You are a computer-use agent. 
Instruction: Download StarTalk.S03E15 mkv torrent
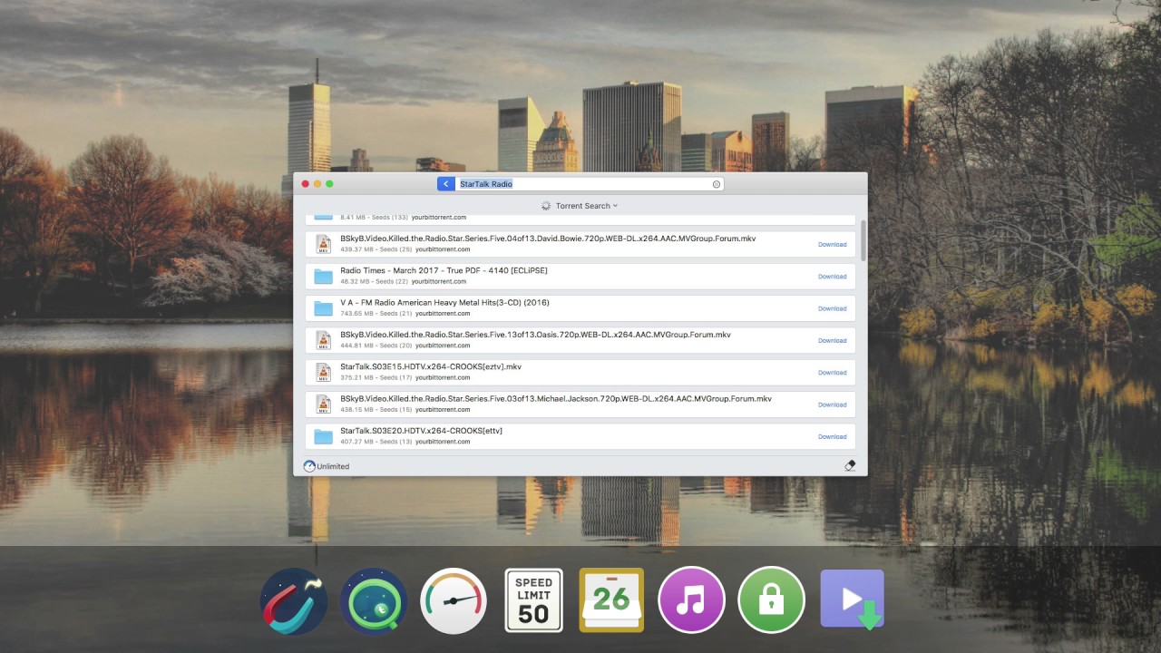tap(832, 373)
